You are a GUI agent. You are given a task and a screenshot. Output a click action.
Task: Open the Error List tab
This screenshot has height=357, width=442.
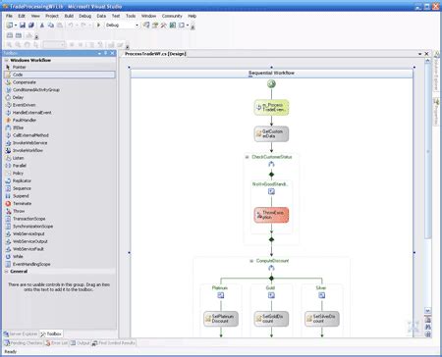[x=57, y=343]
